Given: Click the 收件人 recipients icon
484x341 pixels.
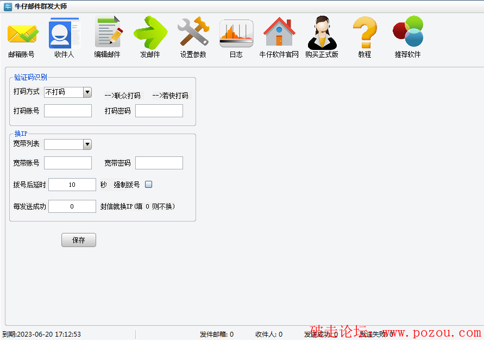Looking at the screenshot, I should [64, 34].
